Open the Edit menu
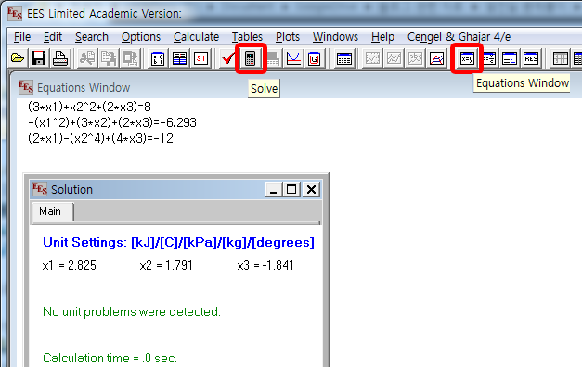The width and height of the screenshot is (582, 367). point(53,37)
